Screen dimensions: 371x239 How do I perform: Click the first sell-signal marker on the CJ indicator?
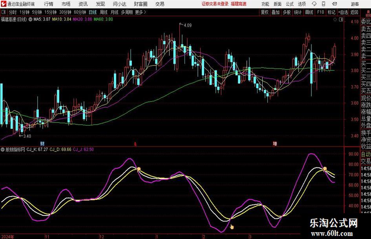coord(139,169)
